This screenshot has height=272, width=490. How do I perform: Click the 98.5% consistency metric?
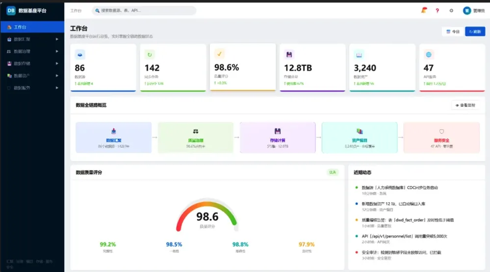(174, 245)
